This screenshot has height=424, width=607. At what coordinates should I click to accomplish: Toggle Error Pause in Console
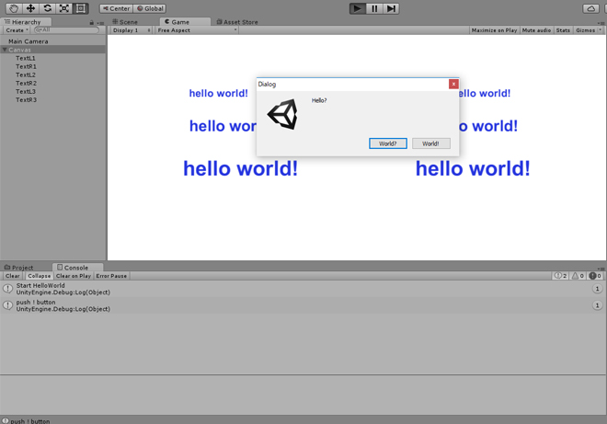click(x=111, y=276)
